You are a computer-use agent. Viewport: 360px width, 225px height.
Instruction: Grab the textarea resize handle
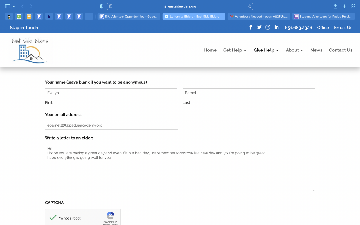[x=313, y=190]
